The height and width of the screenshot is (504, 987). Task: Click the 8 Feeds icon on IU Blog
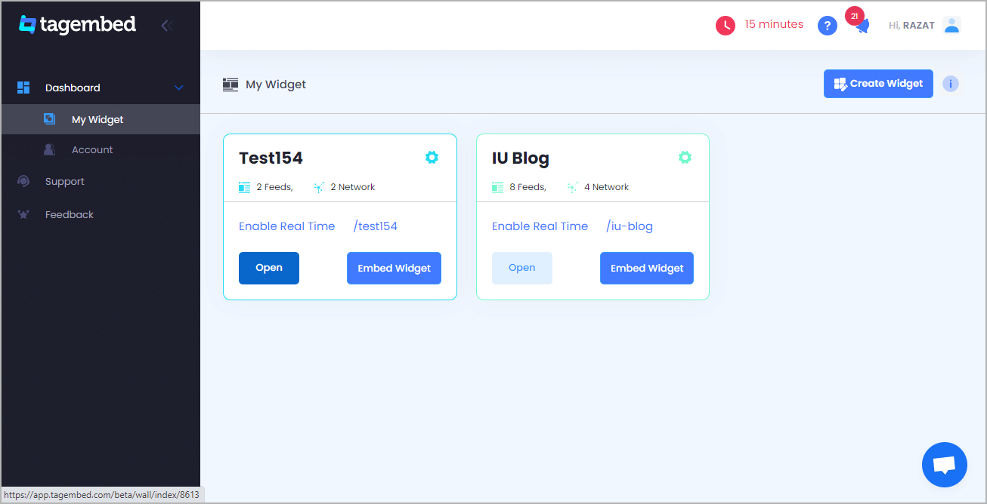[497, 187]
